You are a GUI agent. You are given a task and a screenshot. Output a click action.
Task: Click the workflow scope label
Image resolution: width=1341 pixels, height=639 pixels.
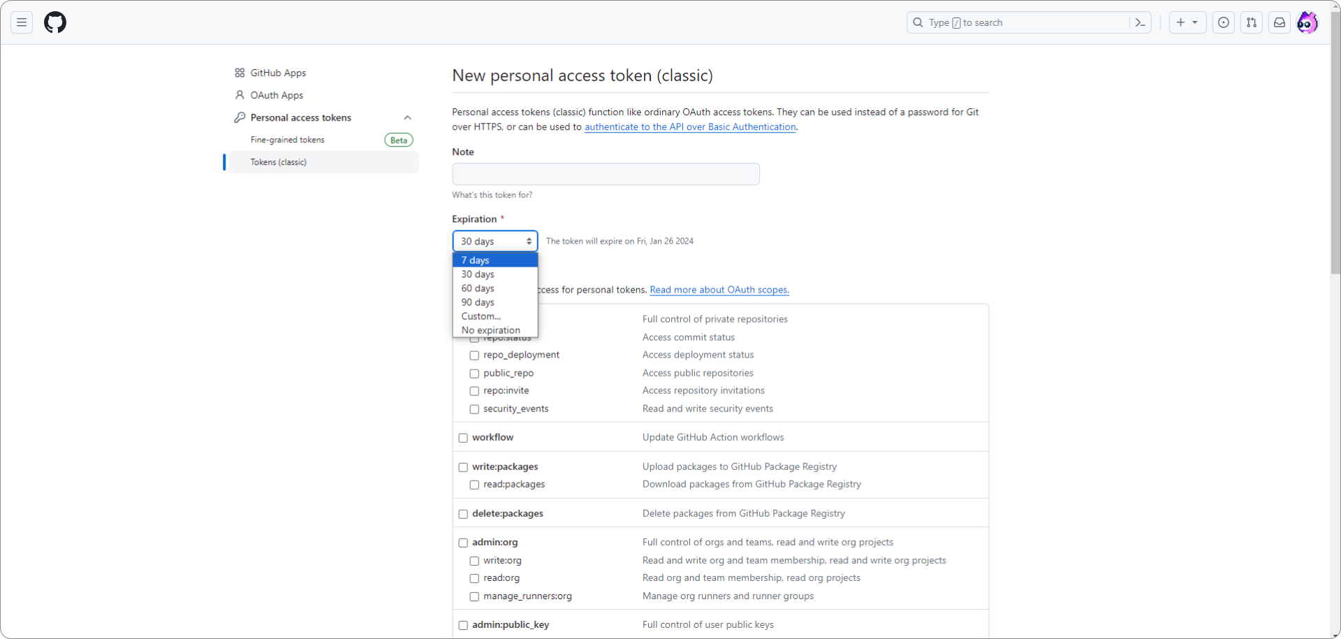point(492,437)
